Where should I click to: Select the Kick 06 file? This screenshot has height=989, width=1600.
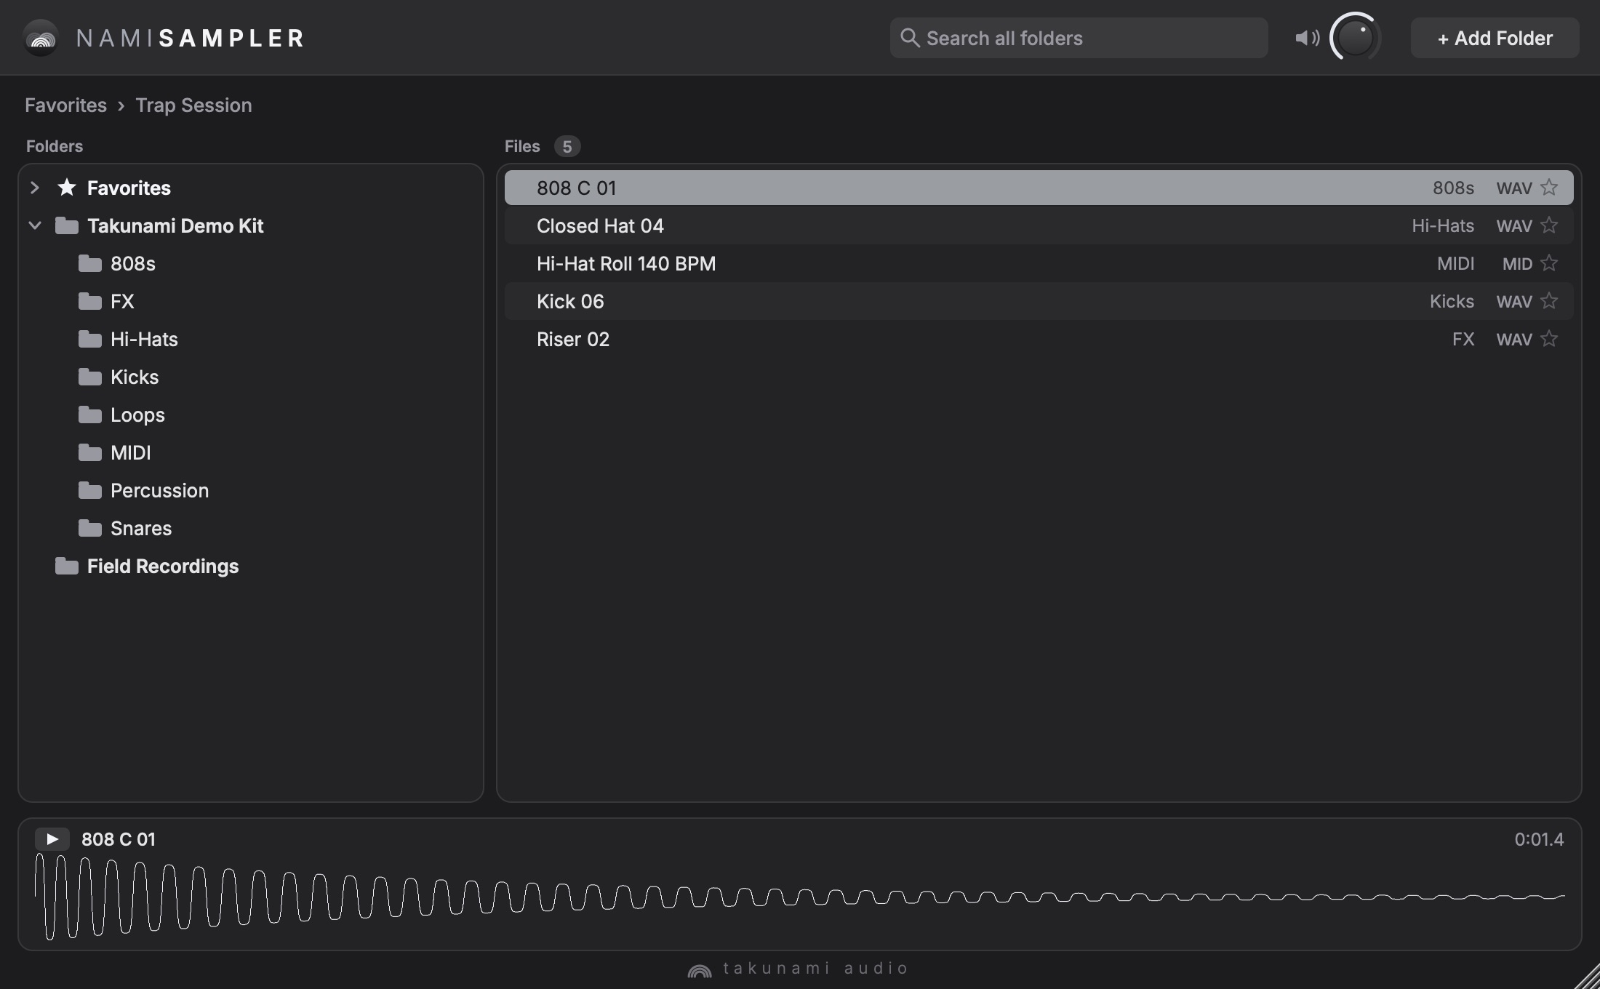click(x=1039, y=301)
